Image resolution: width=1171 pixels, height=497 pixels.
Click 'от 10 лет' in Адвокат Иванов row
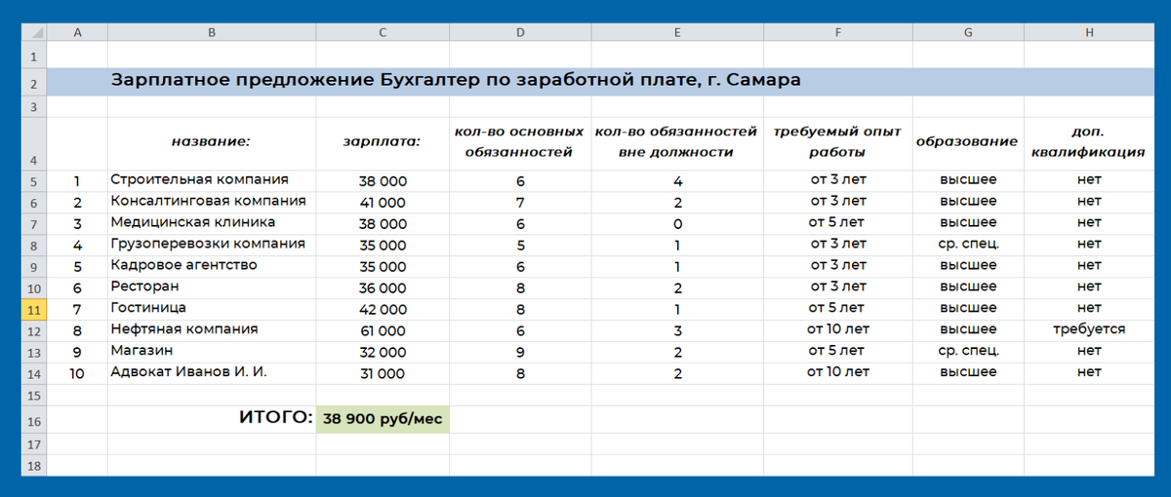[837, 372]
